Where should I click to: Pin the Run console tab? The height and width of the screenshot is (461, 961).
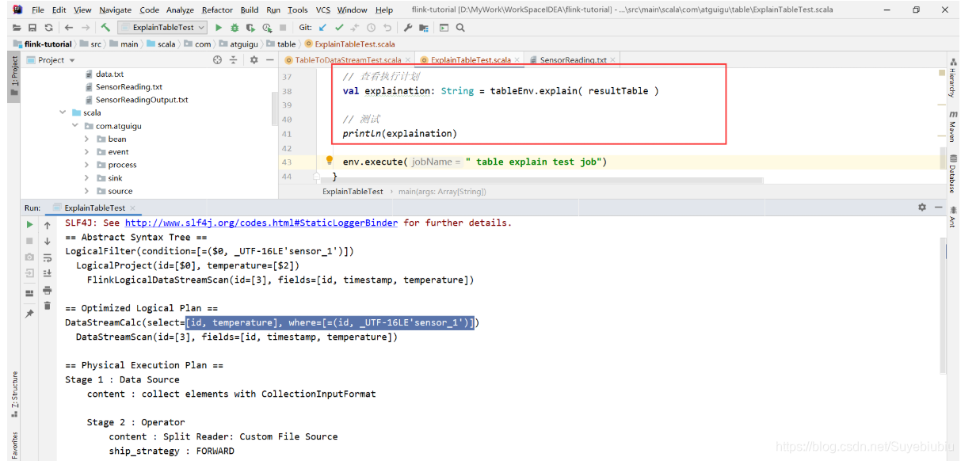point(30,314)
